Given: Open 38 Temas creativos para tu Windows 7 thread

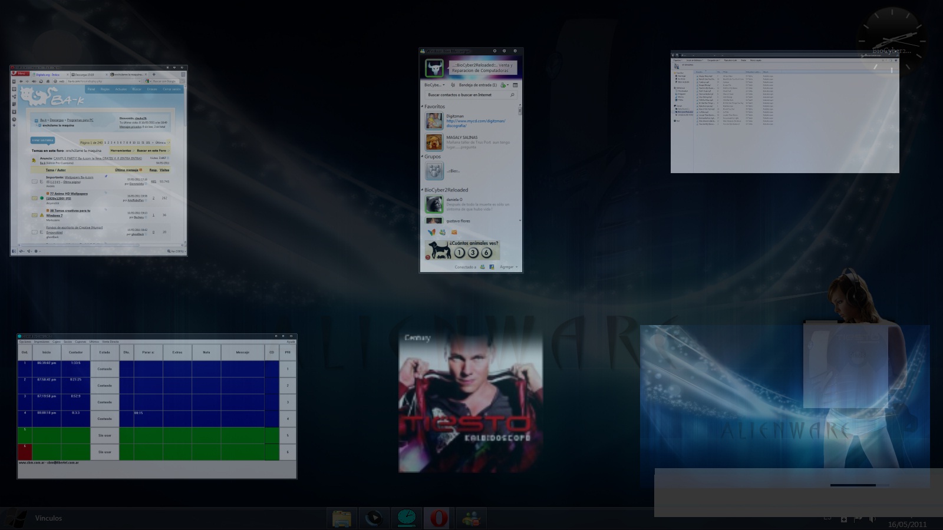Looking at the screenshot, I should click(x=68, y=213).
